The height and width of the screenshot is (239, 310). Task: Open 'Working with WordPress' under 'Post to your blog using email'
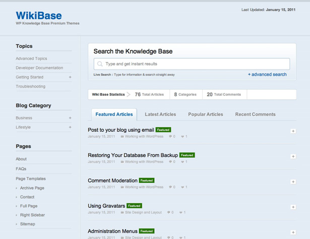point(144,136)
